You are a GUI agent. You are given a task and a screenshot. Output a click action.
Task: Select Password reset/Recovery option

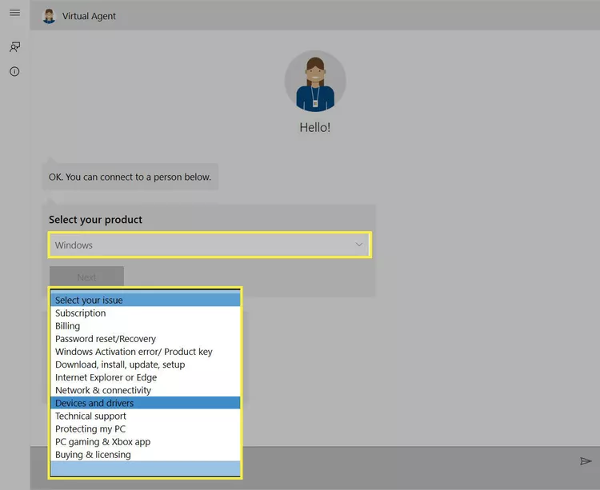point(146,339)
